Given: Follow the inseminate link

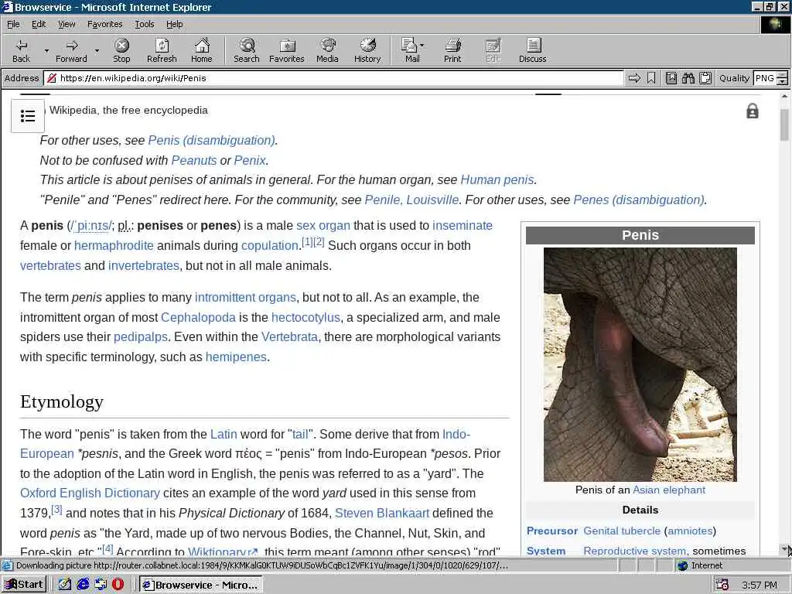Looking at the screenshot, I should coord(463,225).
